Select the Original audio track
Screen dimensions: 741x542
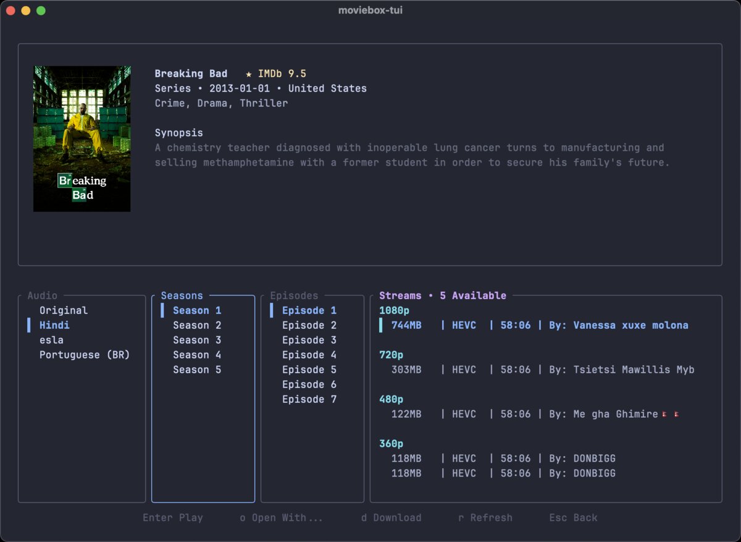pyautogui.click(x=64, y=310)
